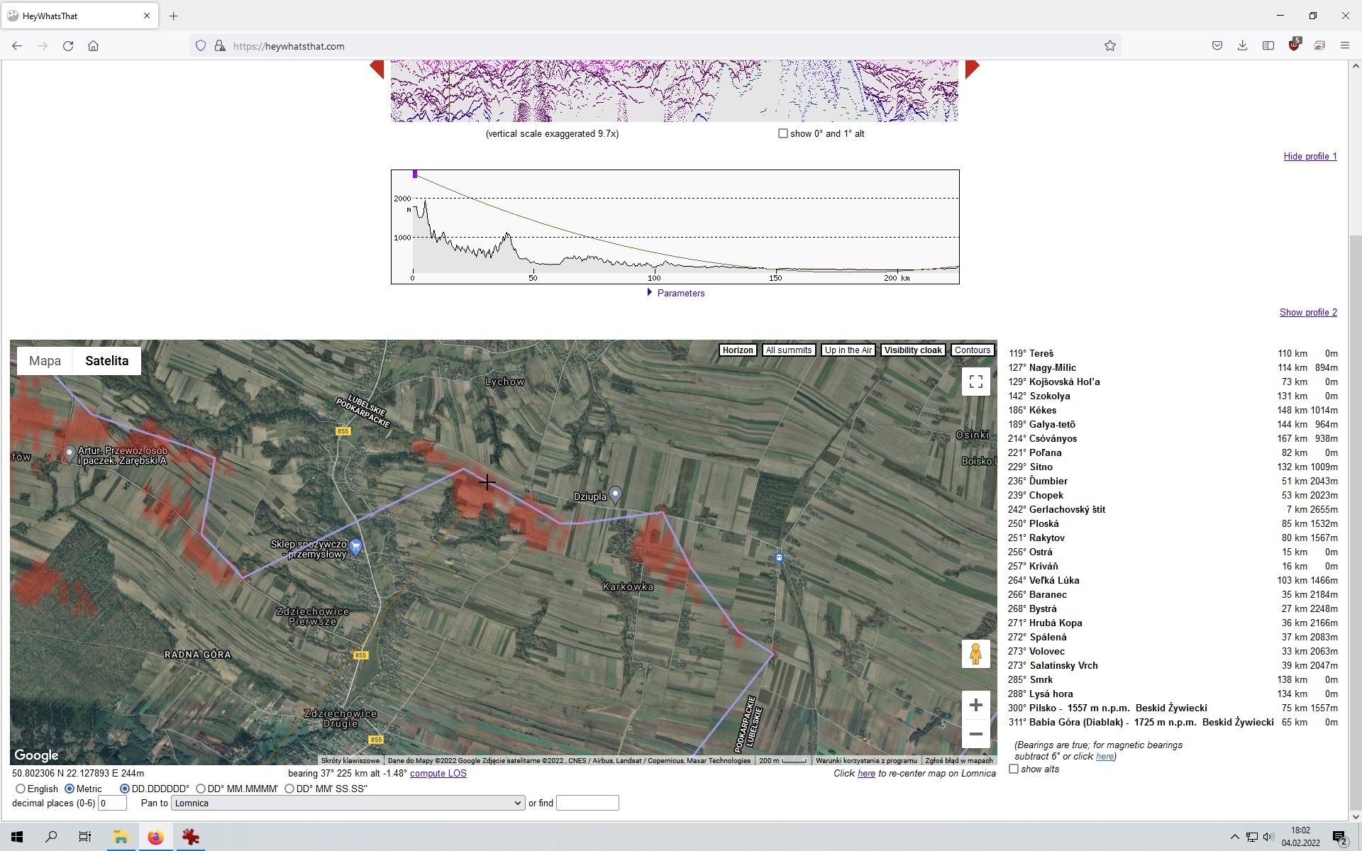
Task: Open Firefox from the taskbar
Action: (x=155, y=837)
